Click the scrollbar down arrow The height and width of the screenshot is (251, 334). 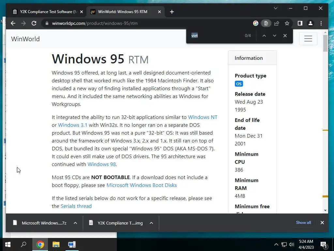click(x=325, y=210)
